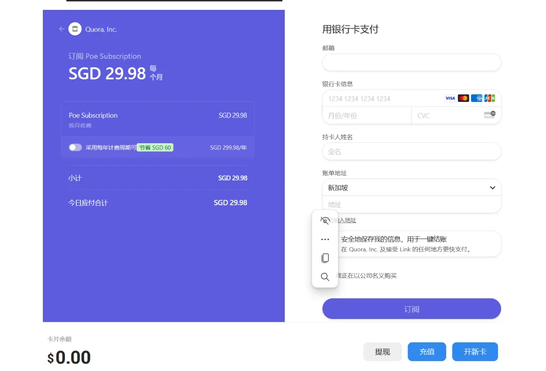Click the 提现 withdraw button
Image resolution: width=546 pixels, height=371 pixels.
pos(382,352)
